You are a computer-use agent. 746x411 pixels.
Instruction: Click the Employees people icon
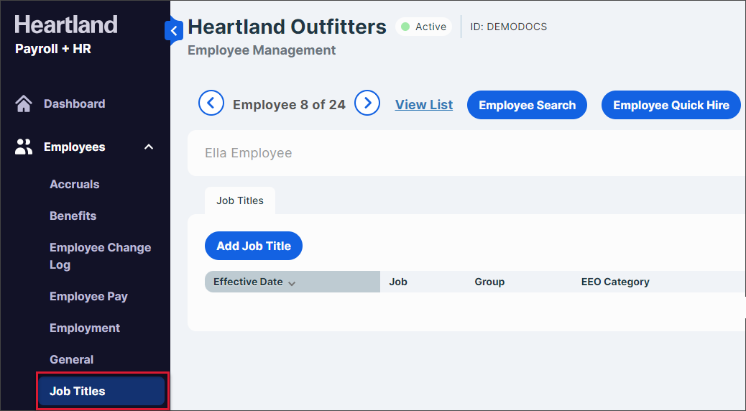click(x=24, y=147)
